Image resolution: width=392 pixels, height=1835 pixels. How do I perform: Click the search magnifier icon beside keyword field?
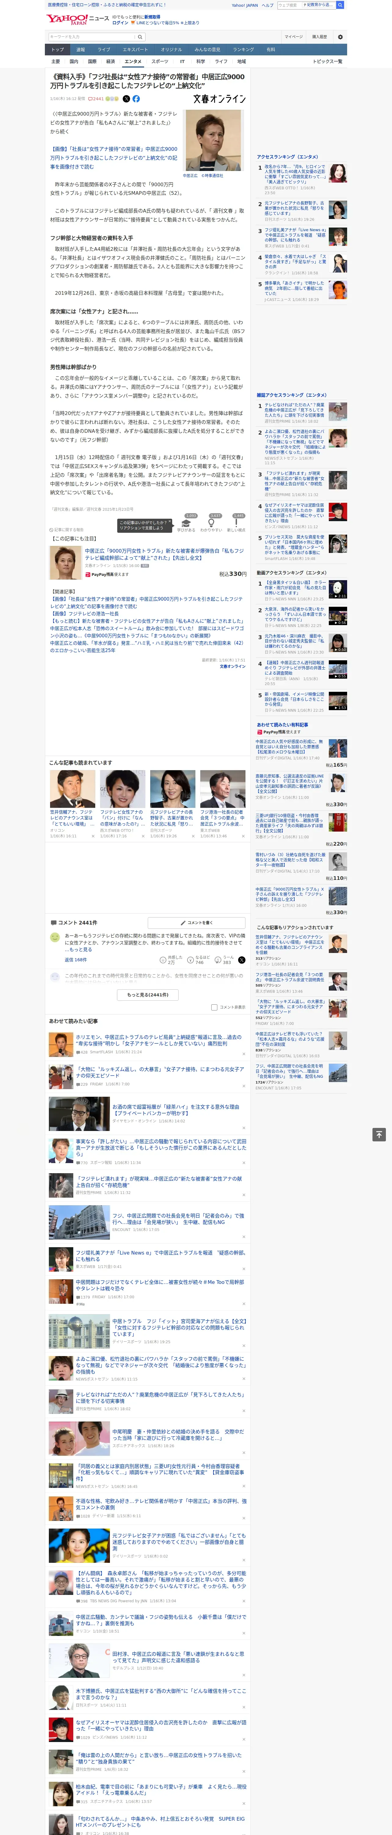coord(141,36)
